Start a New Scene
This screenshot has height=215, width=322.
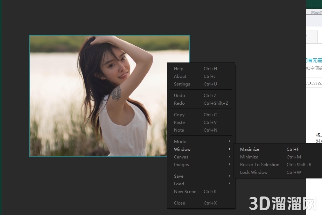click(x=185, y=191)
